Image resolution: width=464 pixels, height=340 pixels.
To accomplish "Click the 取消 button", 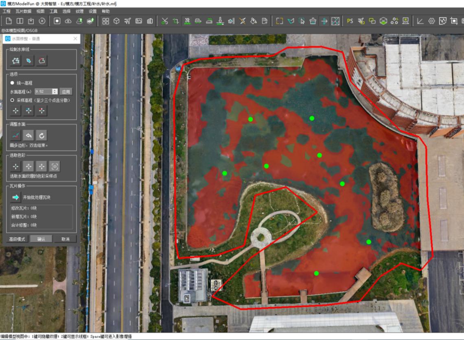I will [66, 239].
